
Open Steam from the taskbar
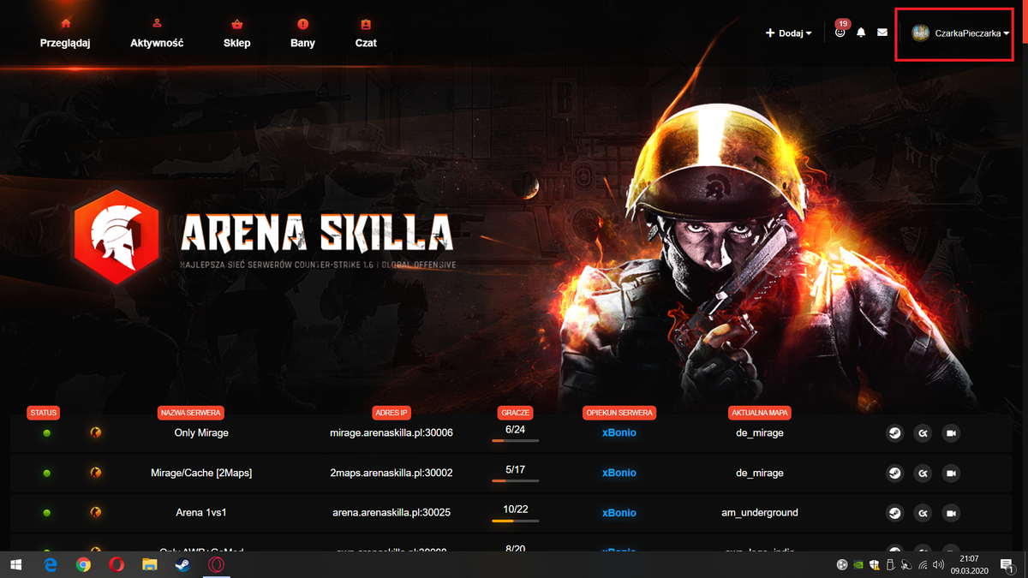[x=182, y=565]
